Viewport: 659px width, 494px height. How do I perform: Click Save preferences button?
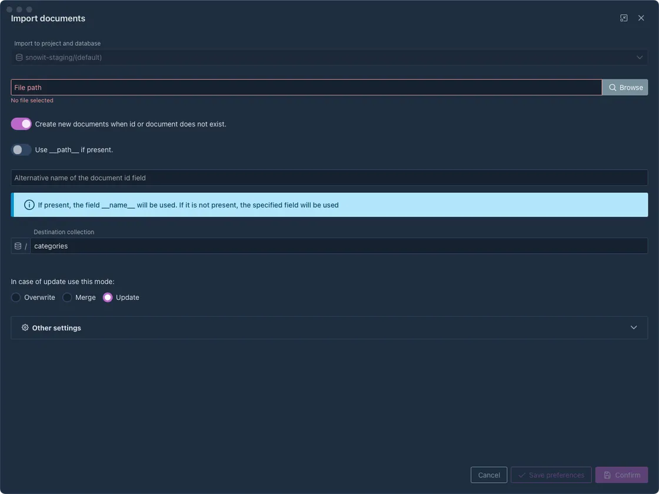point(551,475)
